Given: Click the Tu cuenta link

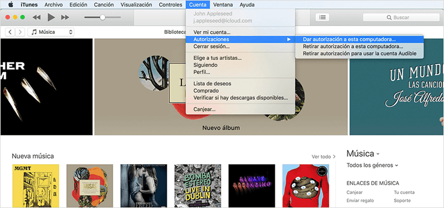Looking at the screenshot, I should 404,192.
